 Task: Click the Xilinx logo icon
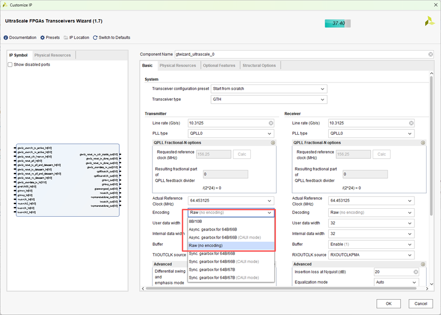click(429, 21)
